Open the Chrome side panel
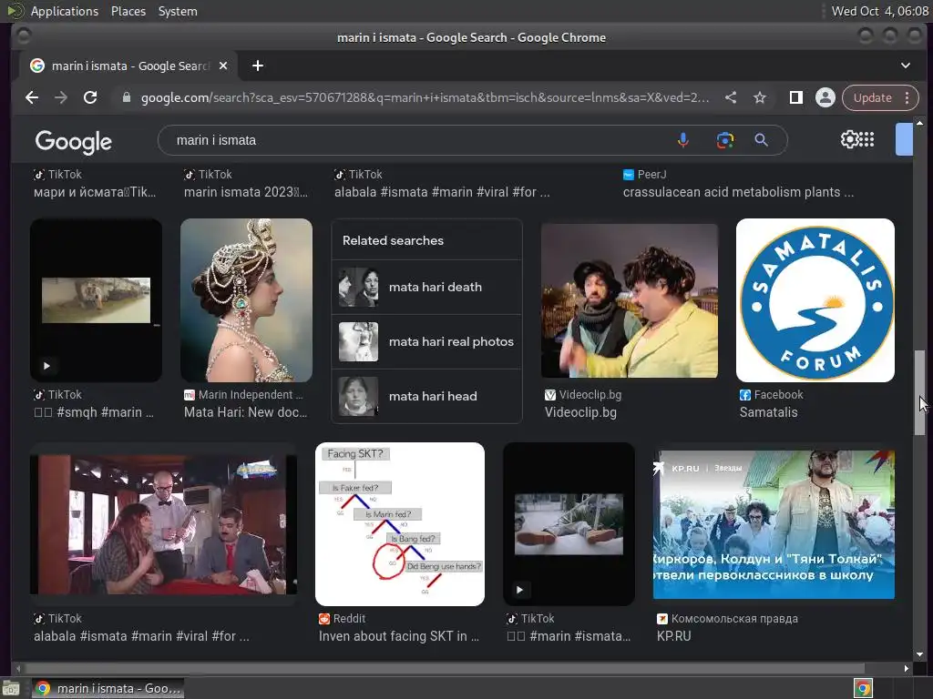The height and width of the screenshot is (699, 933). pos(796,97)
